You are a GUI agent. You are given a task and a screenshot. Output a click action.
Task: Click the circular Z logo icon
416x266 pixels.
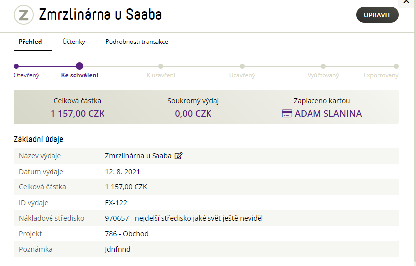tap(24, 15)
